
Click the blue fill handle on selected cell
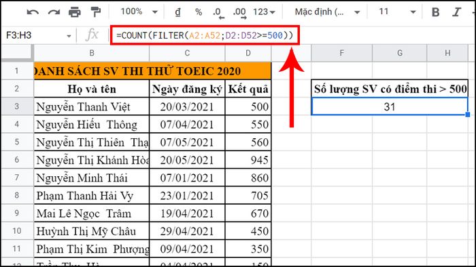point(468,115)
